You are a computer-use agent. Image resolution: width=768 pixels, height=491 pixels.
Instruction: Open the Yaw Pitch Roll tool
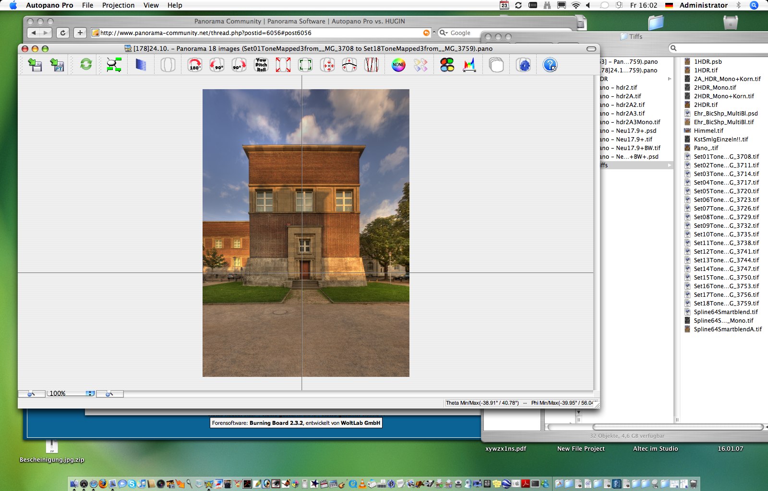click(261, 65)
